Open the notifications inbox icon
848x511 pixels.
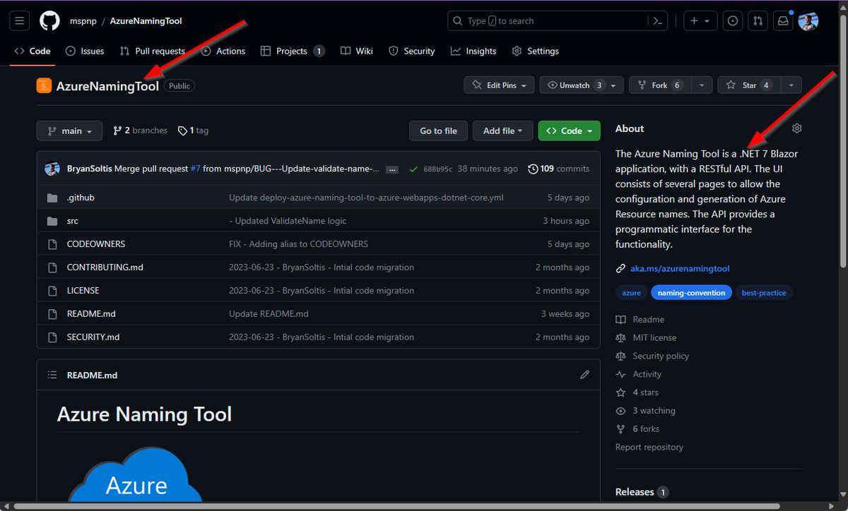pos(783,21)
